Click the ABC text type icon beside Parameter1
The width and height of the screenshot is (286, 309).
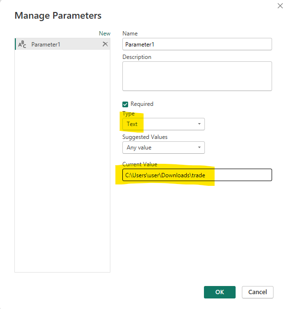(x=22, y=45)
